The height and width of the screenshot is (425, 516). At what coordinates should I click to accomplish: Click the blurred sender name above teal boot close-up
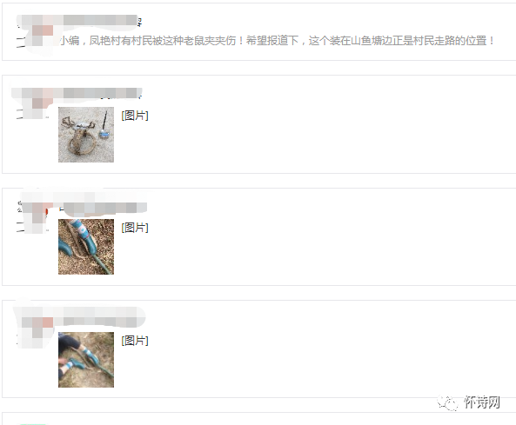click(x=104, y=208)
